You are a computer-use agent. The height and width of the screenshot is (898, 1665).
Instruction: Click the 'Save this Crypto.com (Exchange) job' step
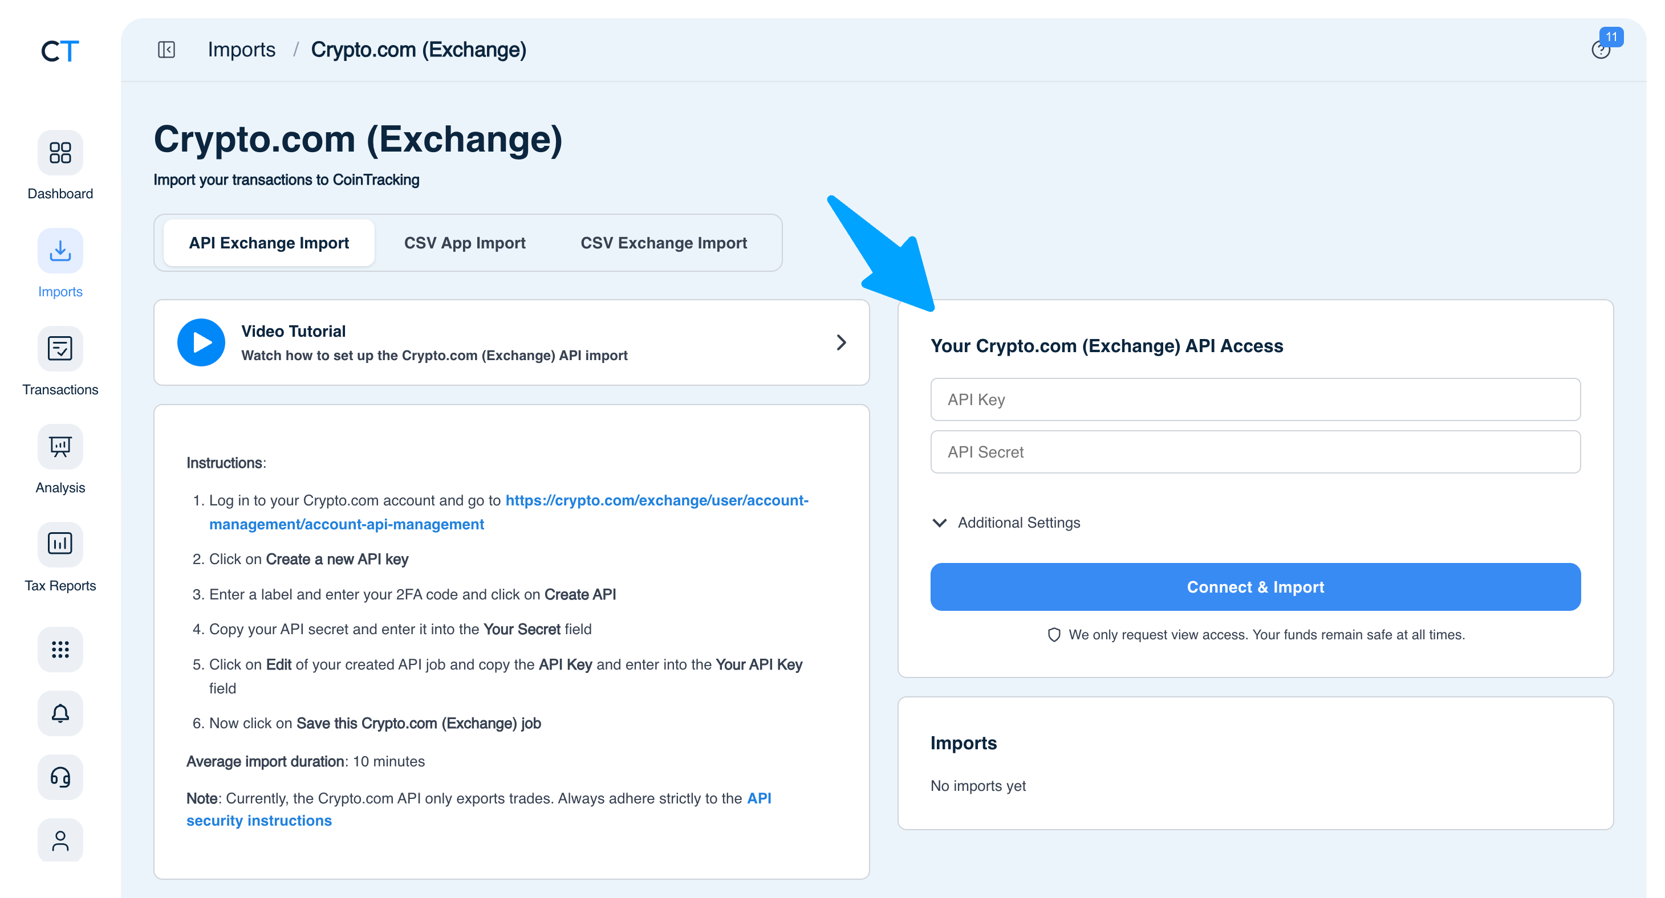(x=419, y=723)
